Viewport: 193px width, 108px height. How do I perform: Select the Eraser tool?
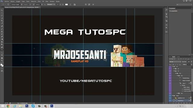tap(2, 37)
